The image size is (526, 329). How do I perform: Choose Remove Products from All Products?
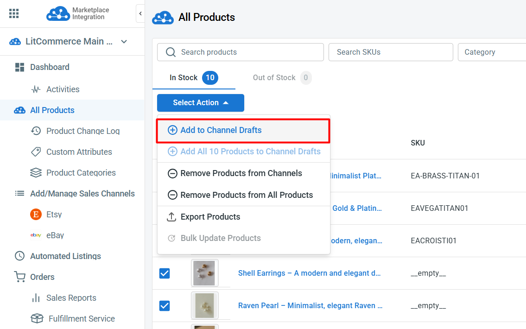tap(244, 195)
